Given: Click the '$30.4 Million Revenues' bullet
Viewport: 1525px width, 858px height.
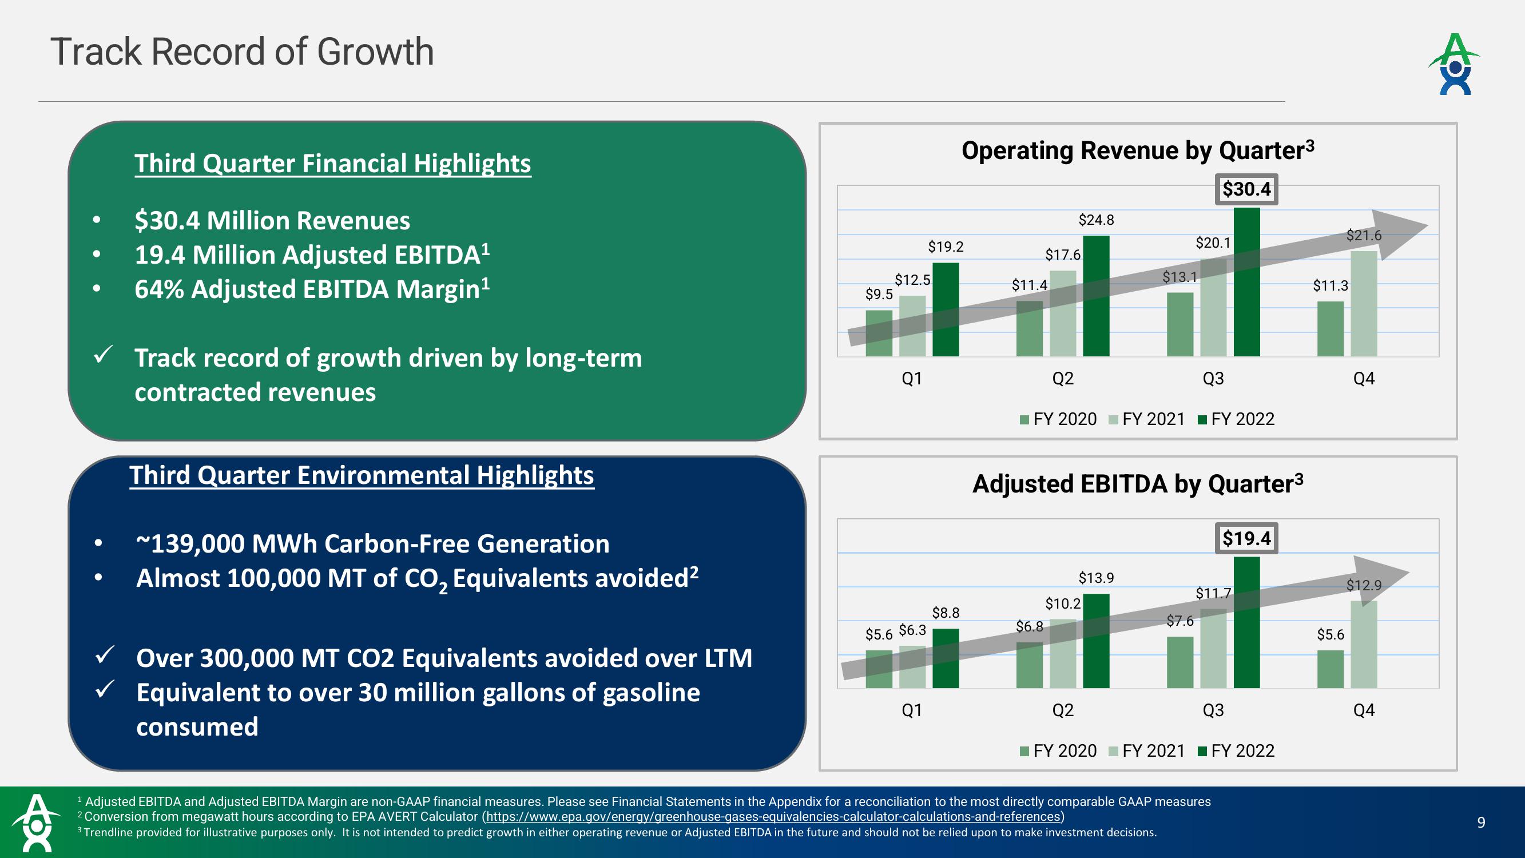Looking at the screenshot, I should click(272, 220).
